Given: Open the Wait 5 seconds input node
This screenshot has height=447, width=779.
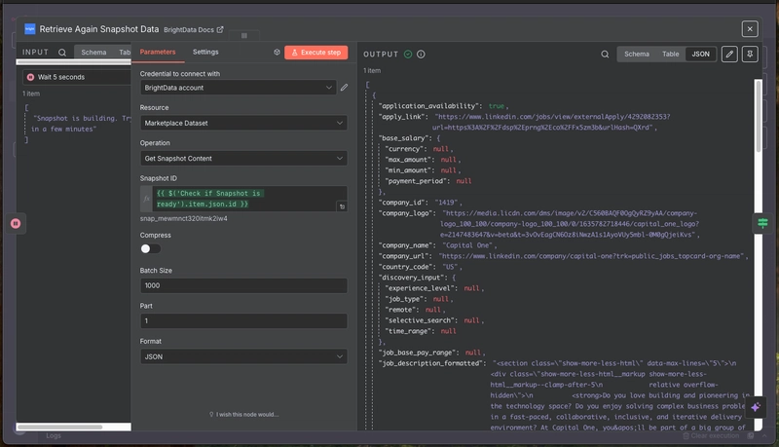Looking at the screenshot, I should [x=77, y=77].
